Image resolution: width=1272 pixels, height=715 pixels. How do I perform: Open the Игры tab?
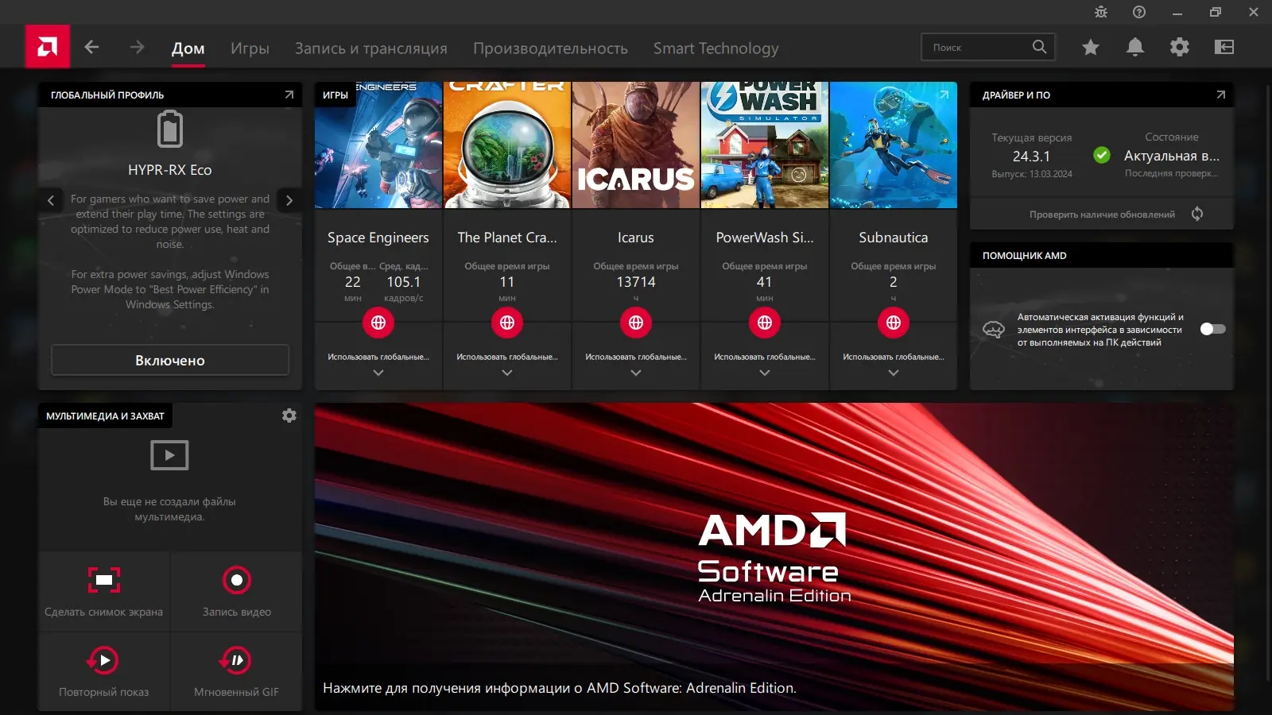pos(250,48)
